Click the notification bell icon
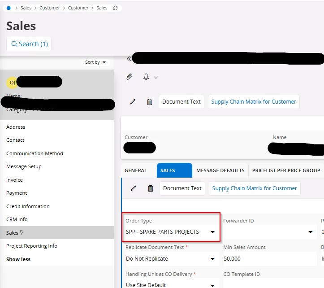Viewport: 324px width, 288px height. pos(146,77)
